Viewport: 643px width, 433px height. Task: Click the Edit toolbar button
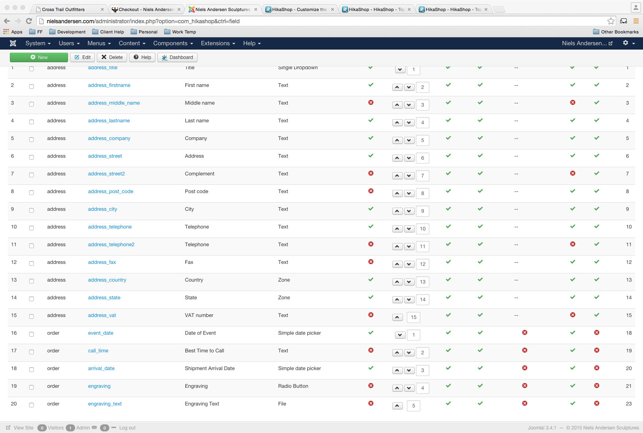tap(83, 57)
